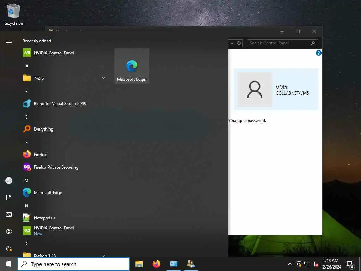The height and width of the screenshot is (271, 361).
Task: Launch Microsoft Edge from the app list
Action: point(64,192)
